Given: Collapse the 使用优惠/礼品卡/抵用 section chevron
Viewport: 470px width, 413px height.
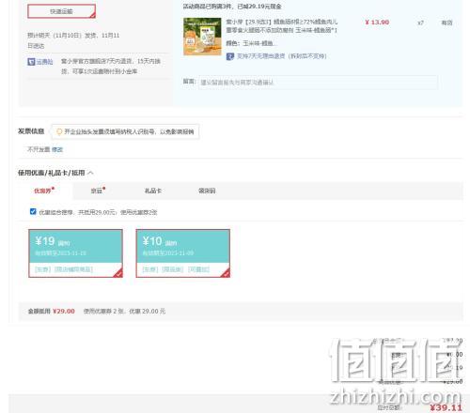Looking at the screenshot, I should [90, 173].
